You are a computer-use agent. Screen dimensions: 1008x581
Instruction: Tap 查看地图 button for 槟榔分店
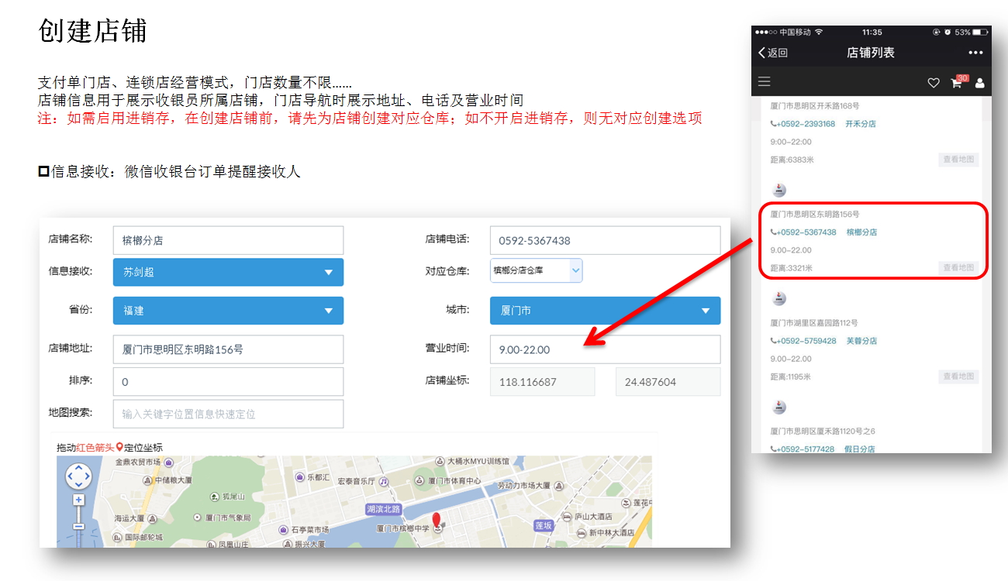coord(958,267)
